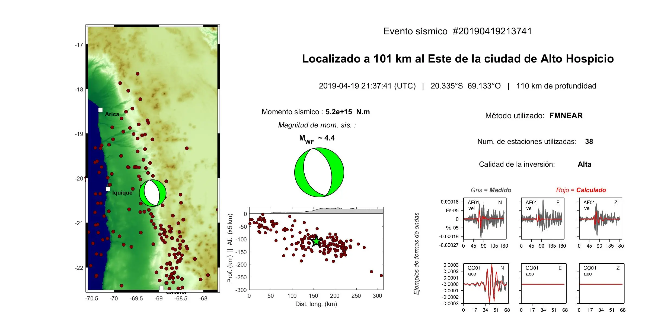Click the legend 'Rojo = Calculado'
Image resolution: width=645 pixels, height=328 pixels.
pyautogui.click(x=581, y=190)
